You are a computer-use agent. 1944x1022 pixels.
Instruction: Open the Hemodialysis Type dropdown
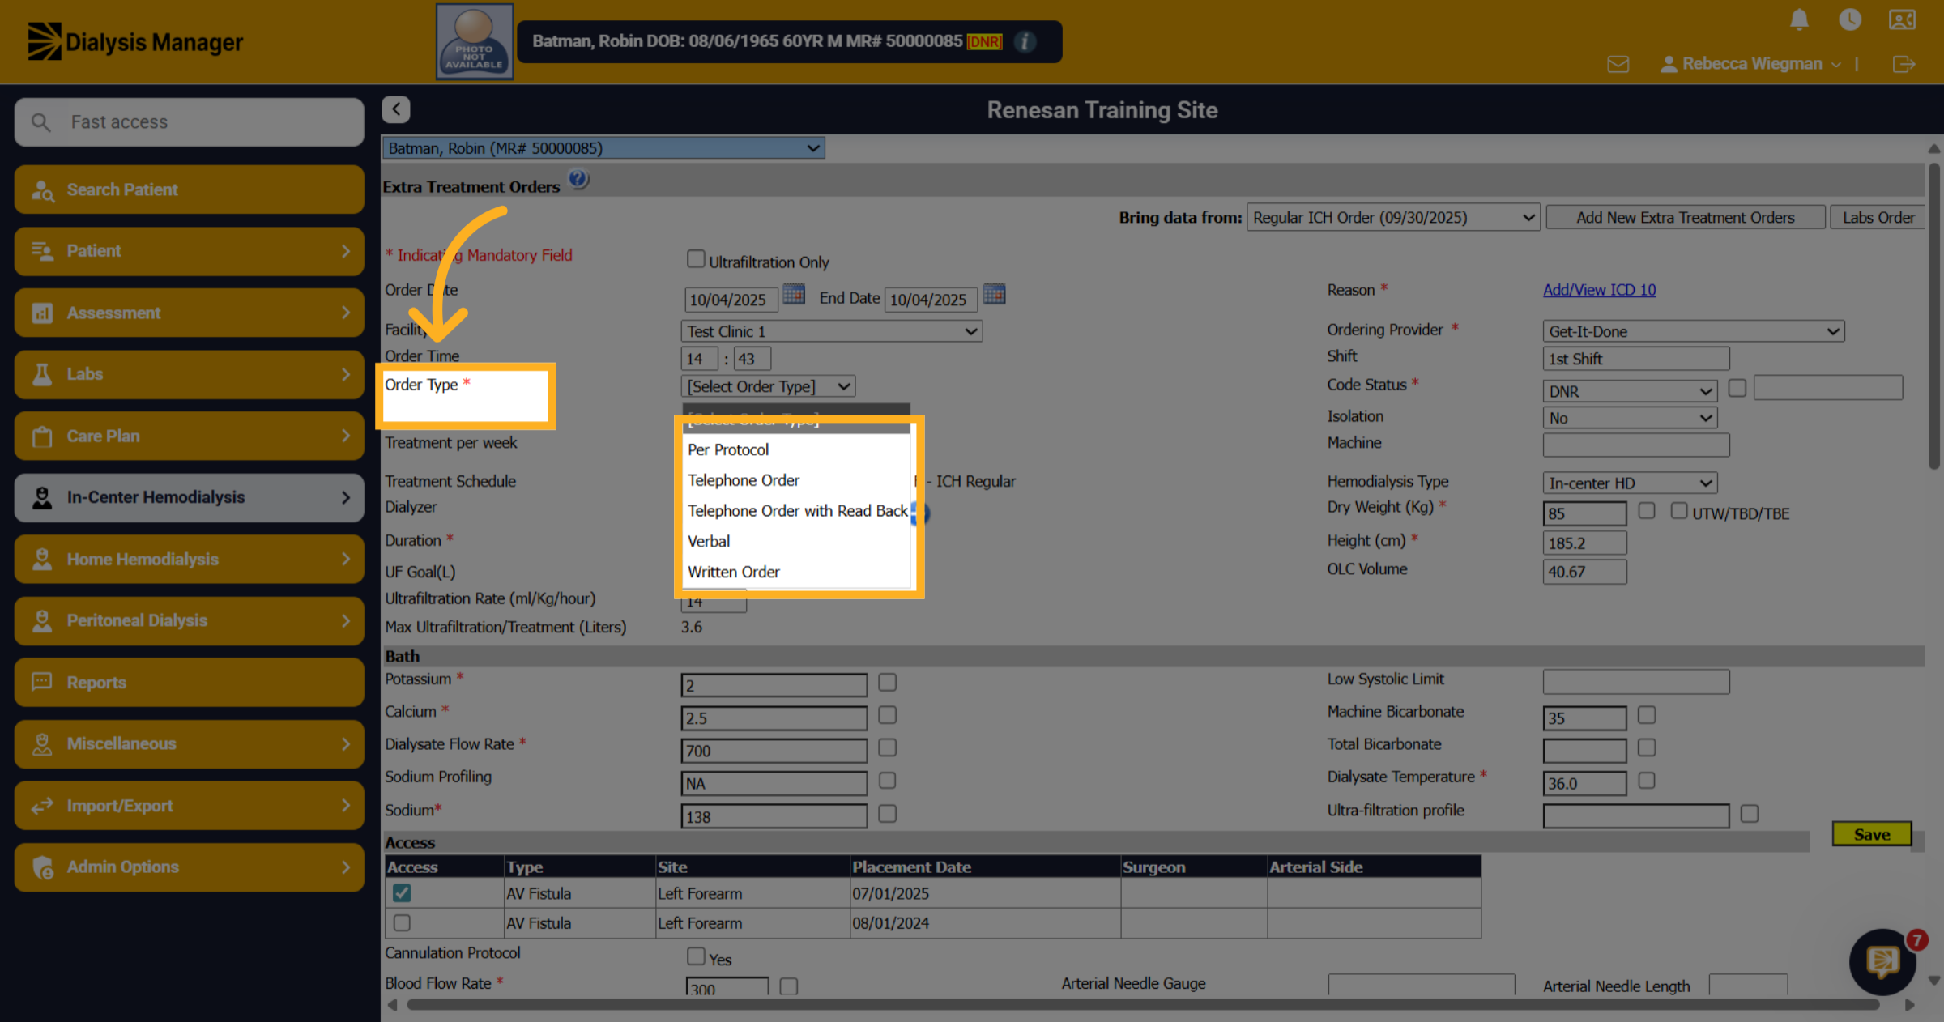[1631, 483]
